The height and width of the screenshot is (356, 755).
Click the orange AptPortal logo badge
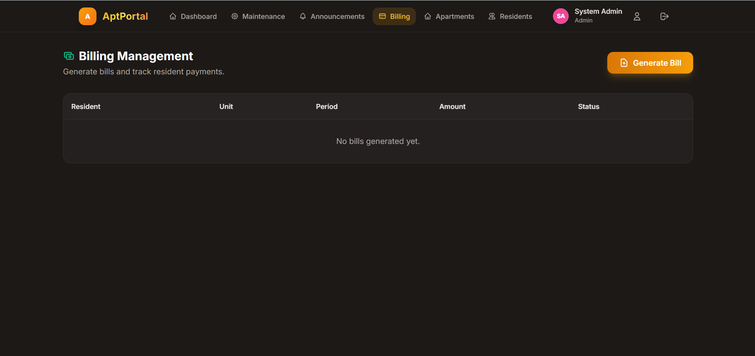click(87, 16)
